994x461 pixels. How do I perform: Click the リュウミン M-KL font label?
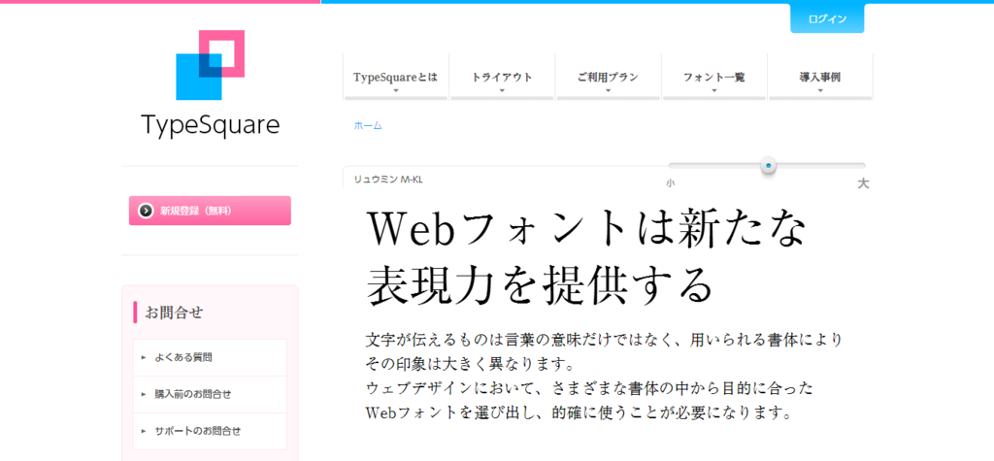pos(388,180)
